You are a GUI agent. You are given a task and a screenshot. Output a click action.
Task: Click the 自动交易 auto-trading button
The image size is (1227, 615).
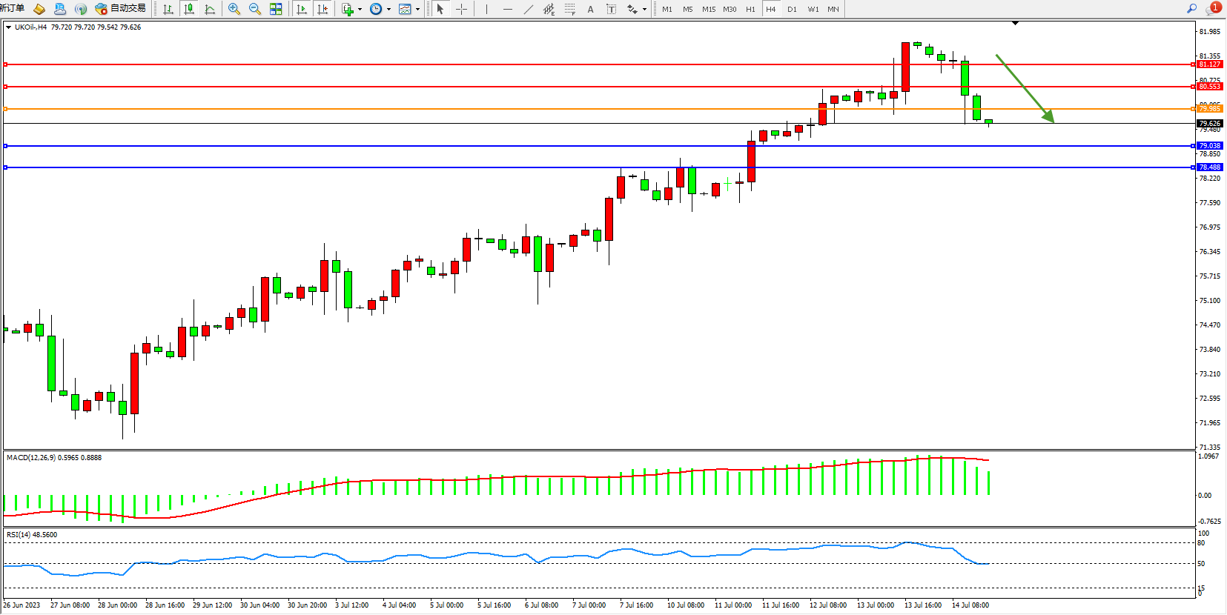coord(121,9)
